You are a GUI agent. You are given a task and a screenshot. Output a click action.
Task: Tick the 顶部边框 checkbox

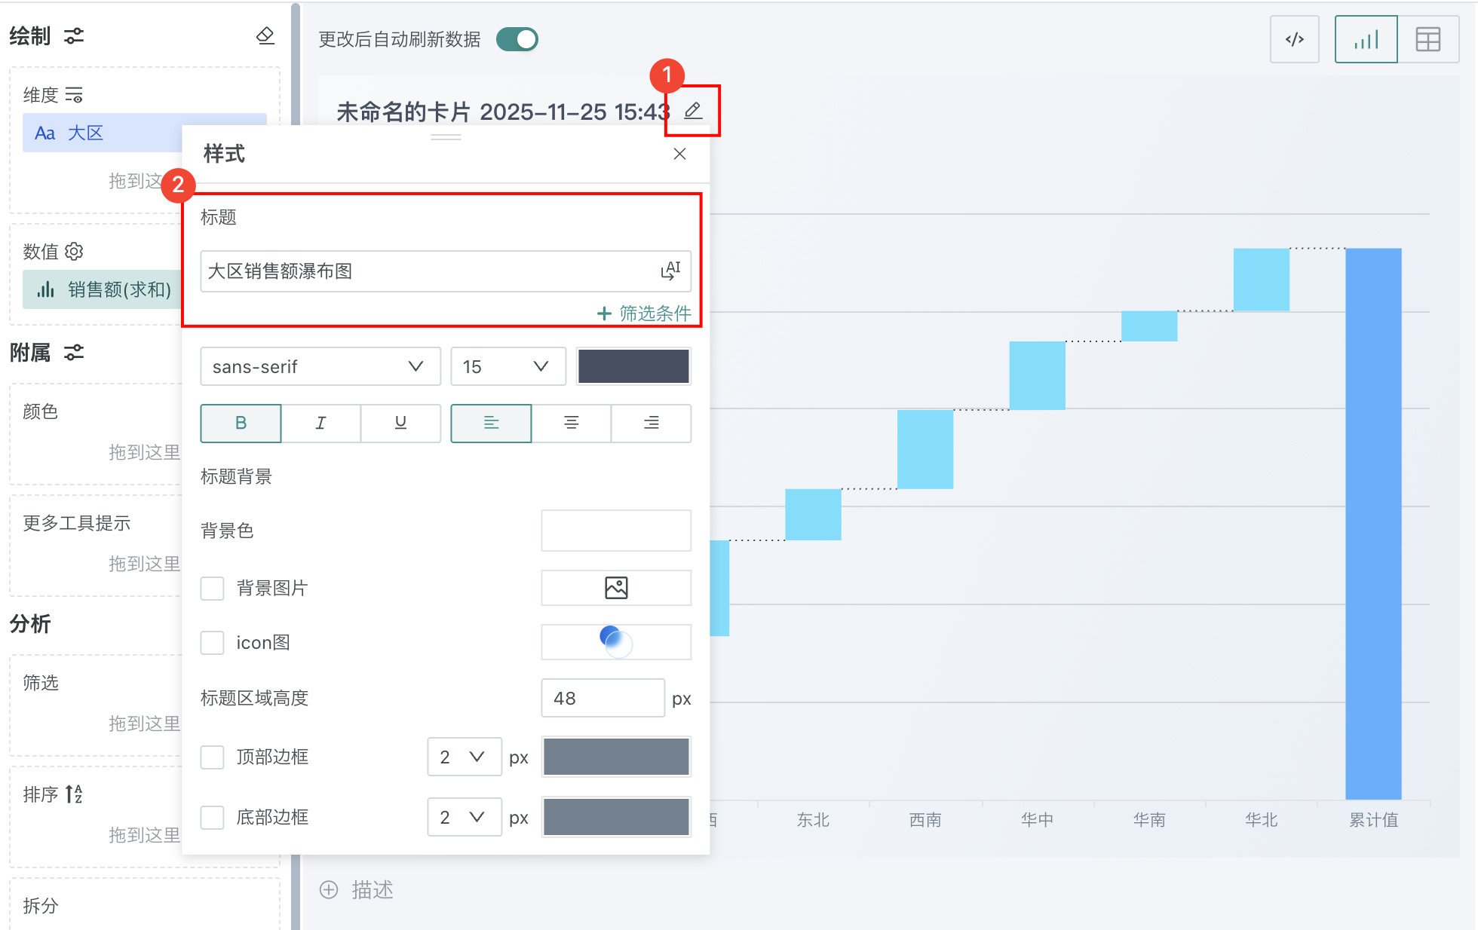pyautogui.click(x=213, y=757)
